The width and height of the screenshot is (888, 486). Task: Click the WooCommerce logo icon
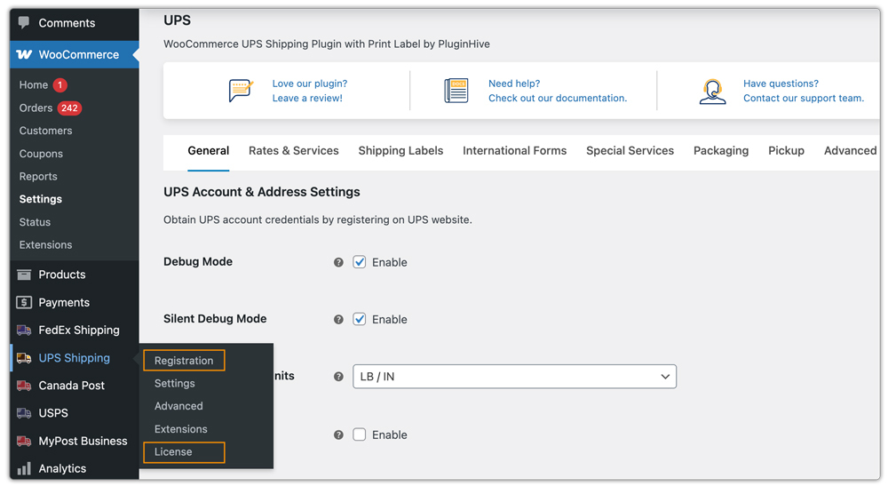tap(24, 54)
